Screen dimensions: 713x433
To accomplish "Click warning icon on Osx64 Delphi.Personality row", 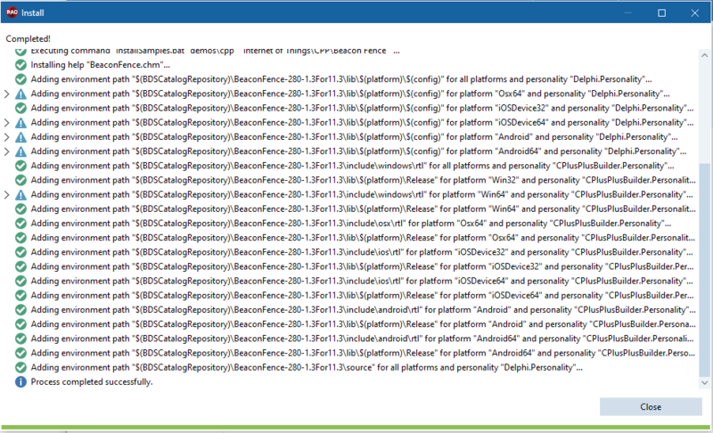I will 20,94.
